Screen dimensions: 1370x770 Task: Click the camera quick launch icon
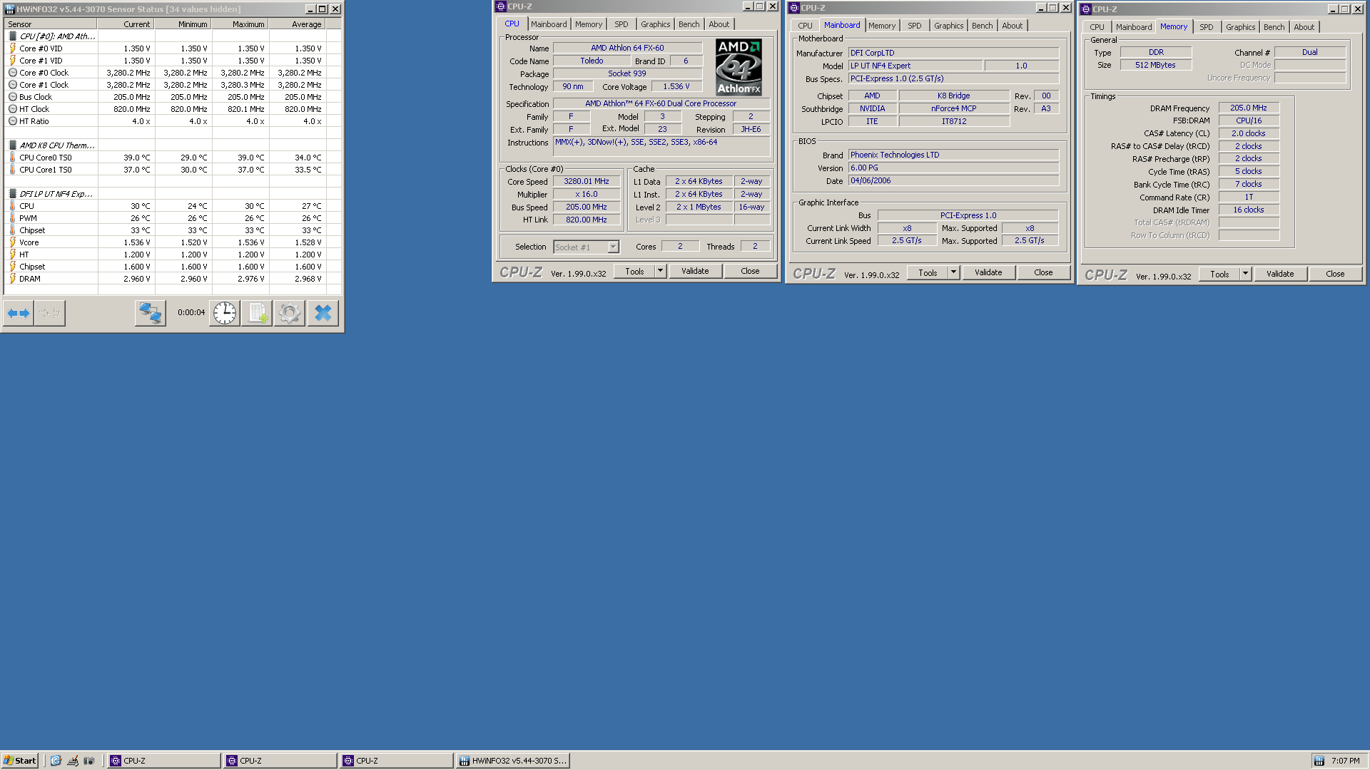pyautogui.click(x=89, y=761)
